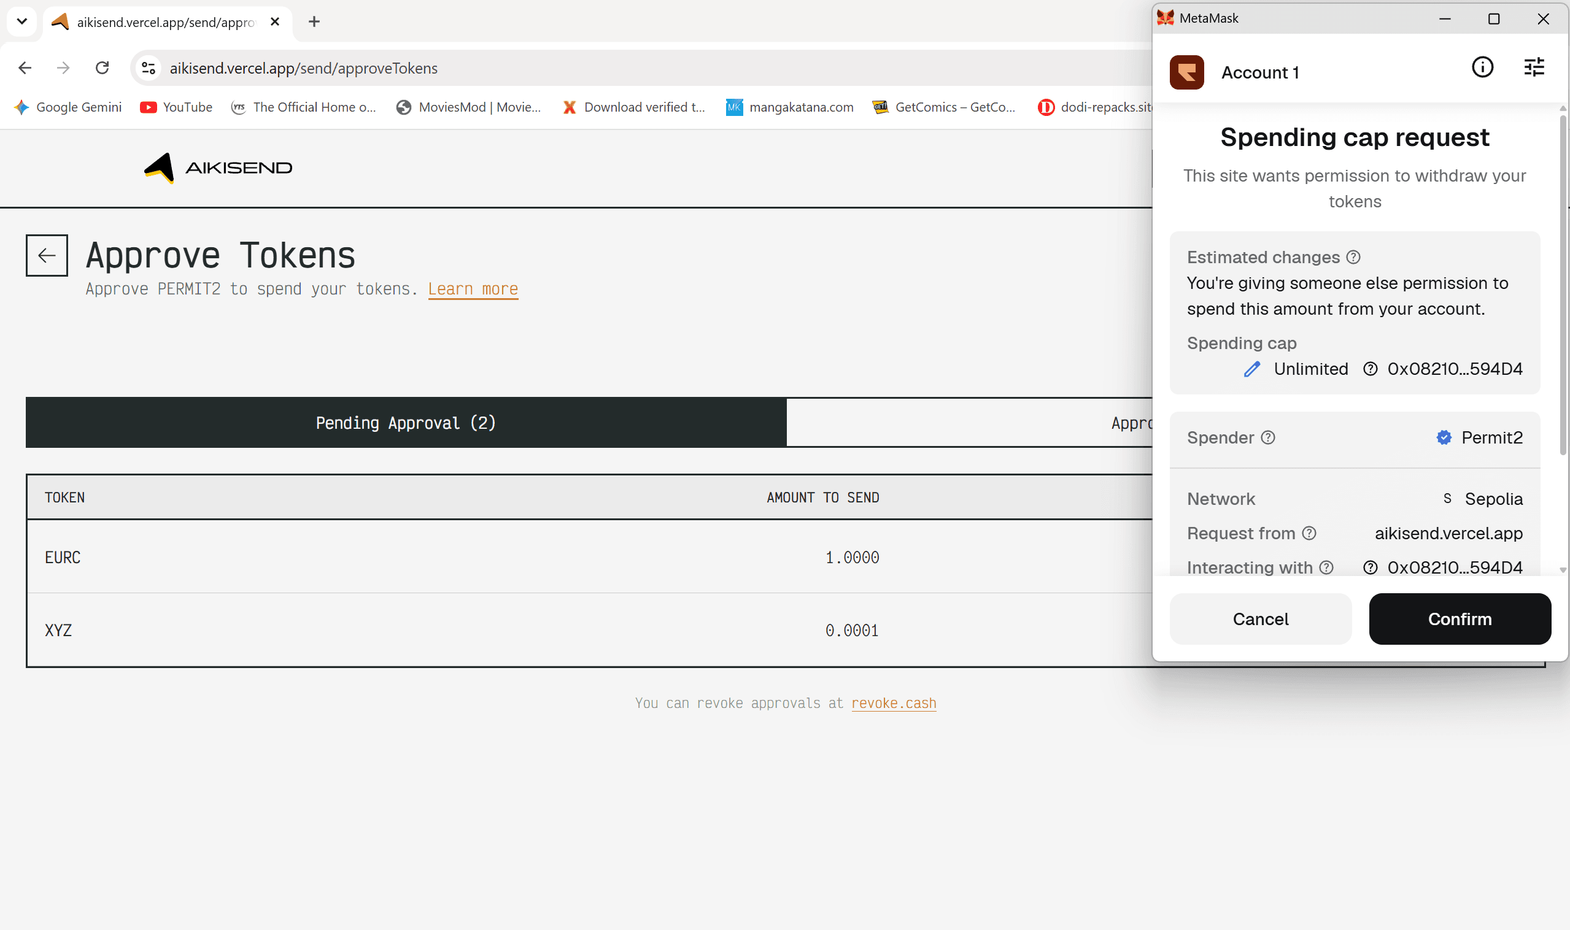Close the MetaMask popup window
The height and width of the screenshot is (930, 1570).
click(x=1543, y=19)
